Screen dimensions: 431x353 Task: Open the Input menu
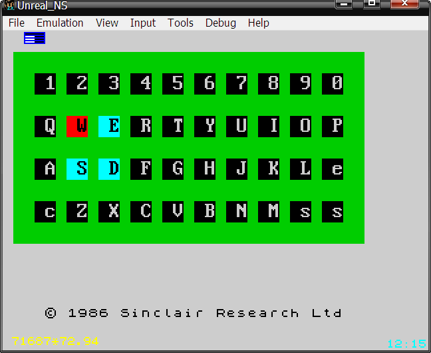click(143, 23)
